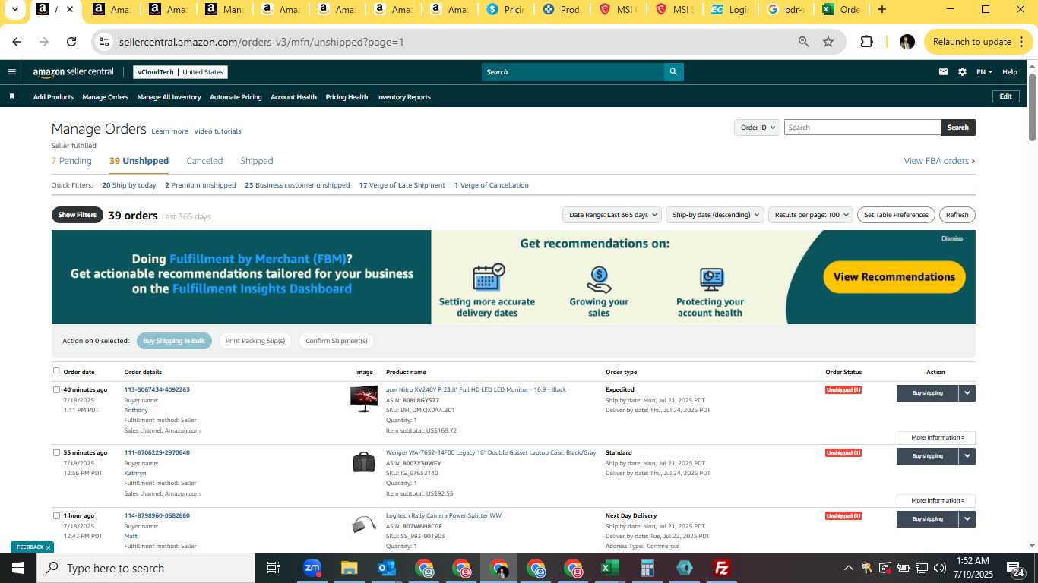Image resolution: width=1038 pixels, height=583 pixels.
Task: Open the settings gear icon
Action: [x=962, y=72]
